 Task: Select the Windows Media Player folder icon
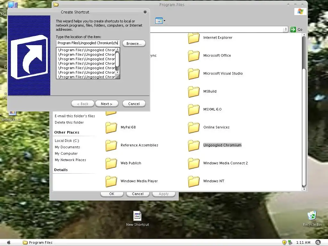pos(111,181)
